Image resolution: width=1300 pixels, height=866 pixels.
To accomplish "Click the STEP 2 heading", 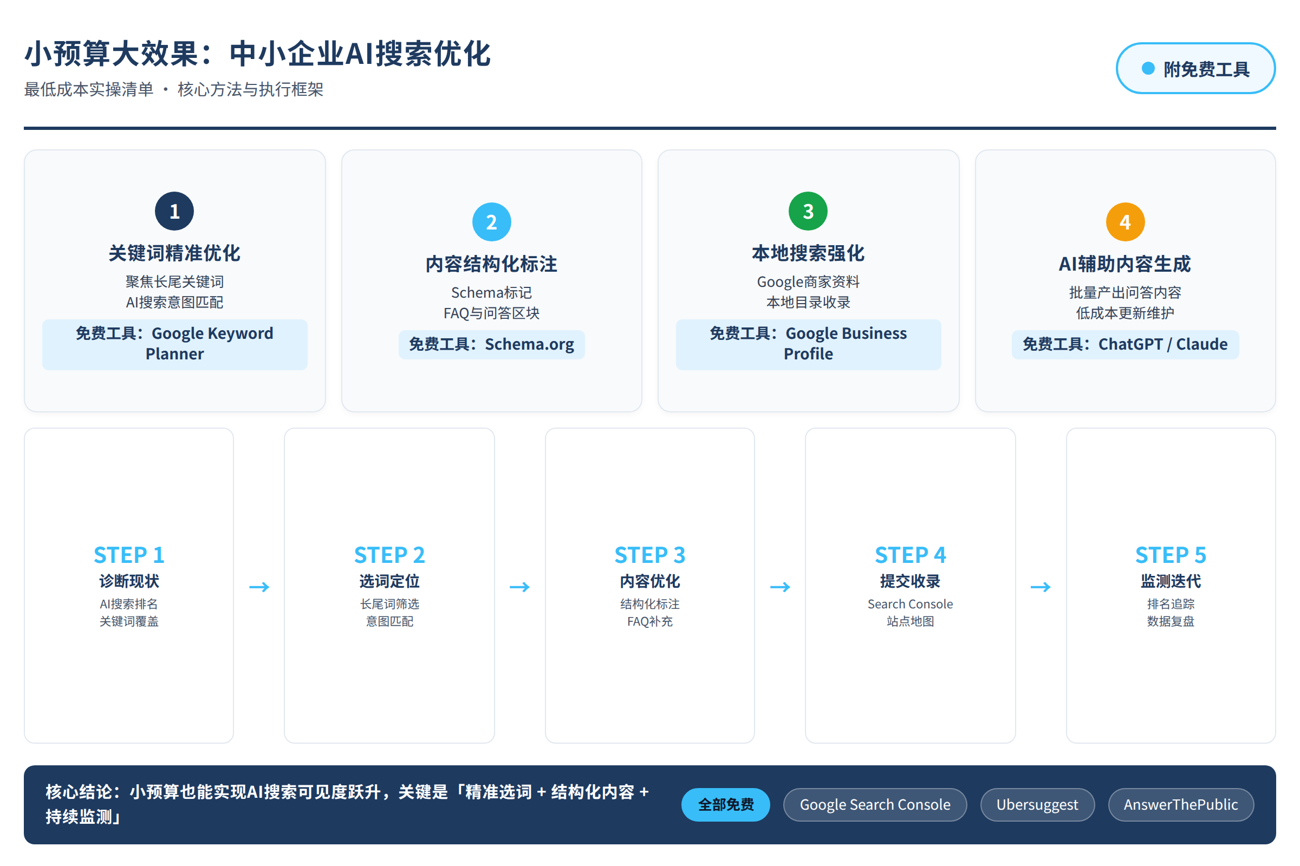I will point(389,555).
